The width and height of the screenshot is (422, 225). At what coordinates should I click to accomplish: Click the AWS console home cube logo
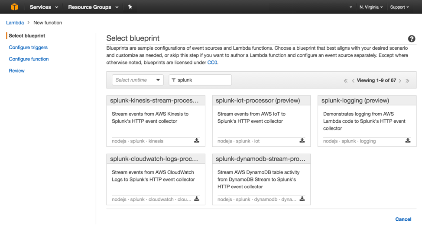[14, 7]
